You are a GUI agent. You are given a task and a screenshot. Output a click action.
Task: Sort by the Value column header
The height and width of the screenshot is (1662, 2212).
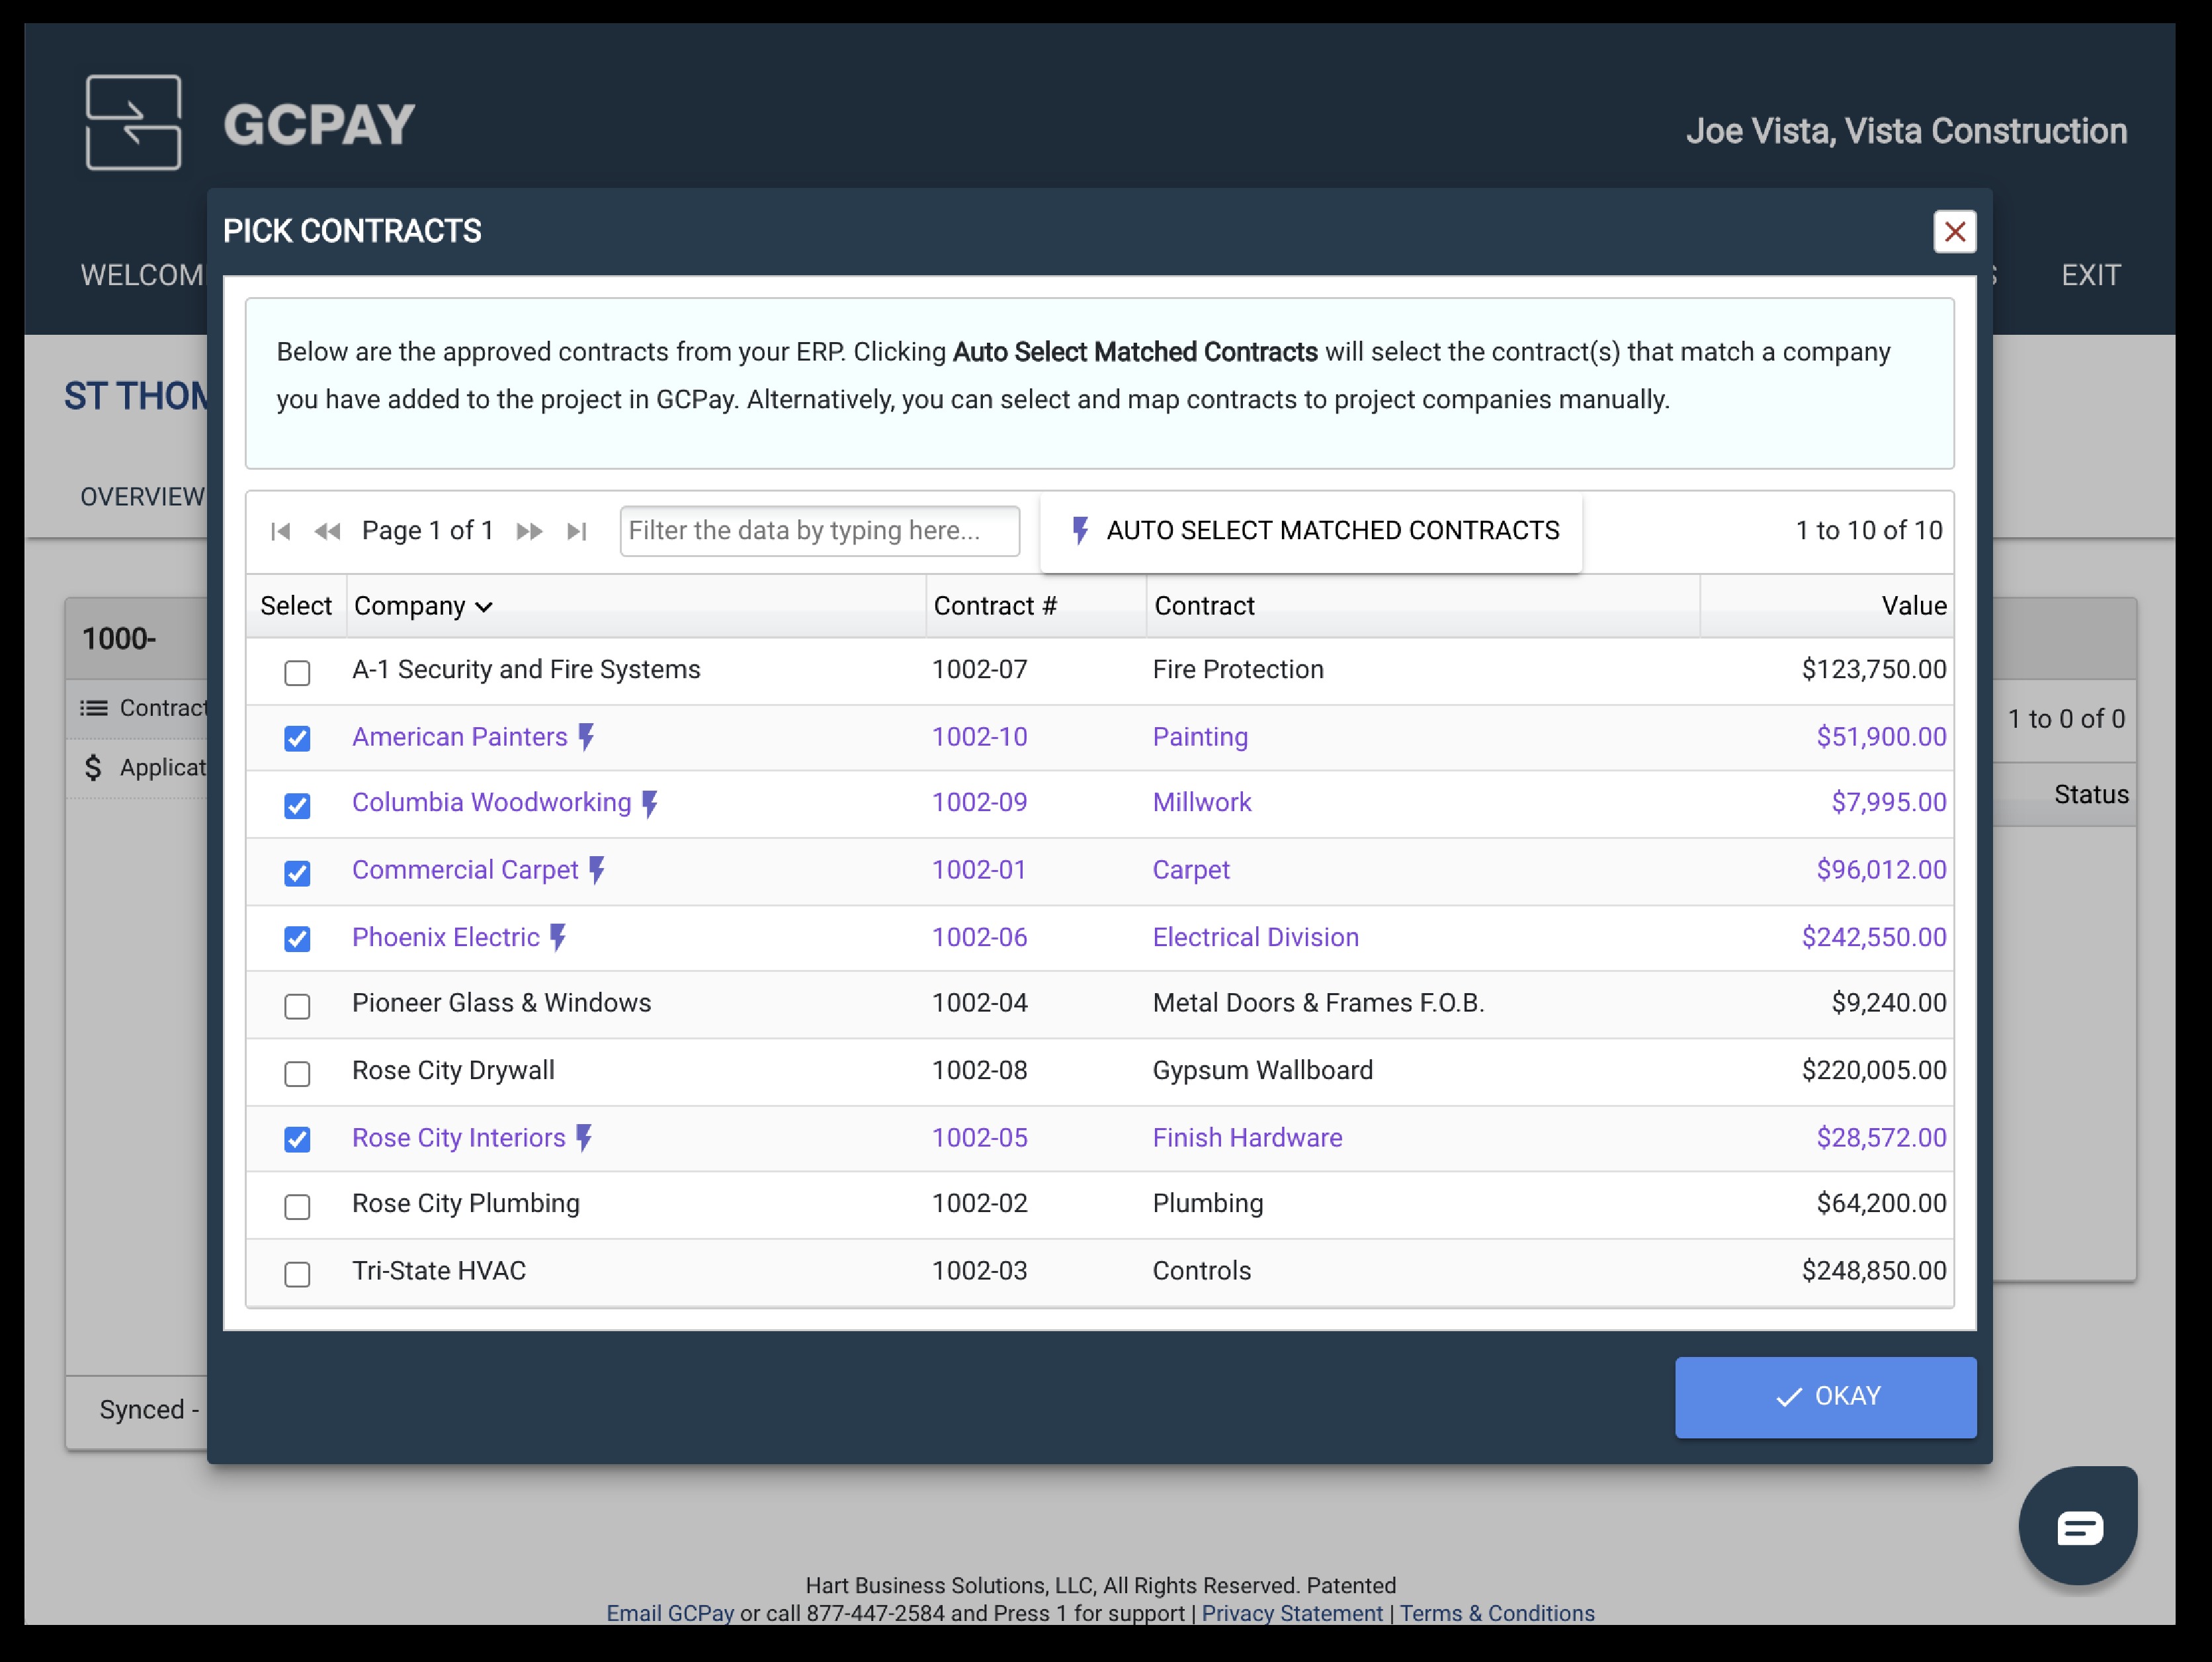pos(1913,606)
